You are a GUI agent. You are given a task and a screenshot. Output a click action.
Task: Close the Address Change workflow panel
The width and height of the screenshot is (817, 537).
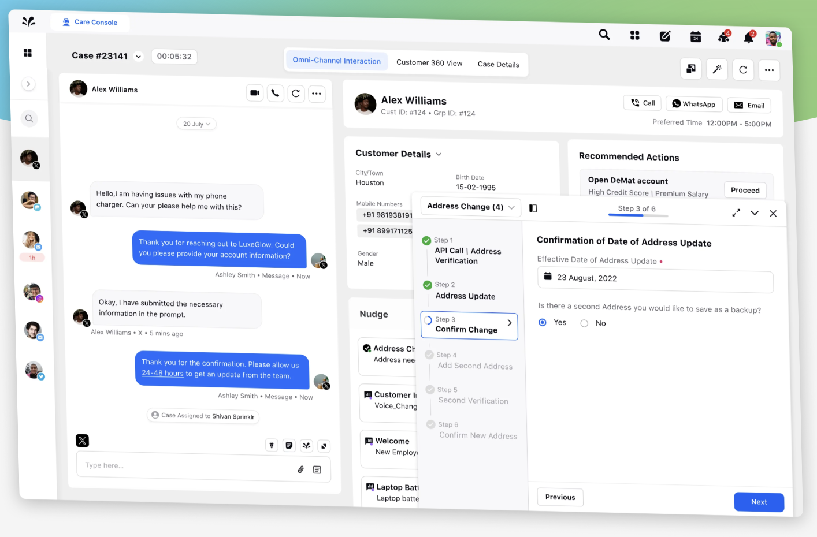click(x=773, y=214)
